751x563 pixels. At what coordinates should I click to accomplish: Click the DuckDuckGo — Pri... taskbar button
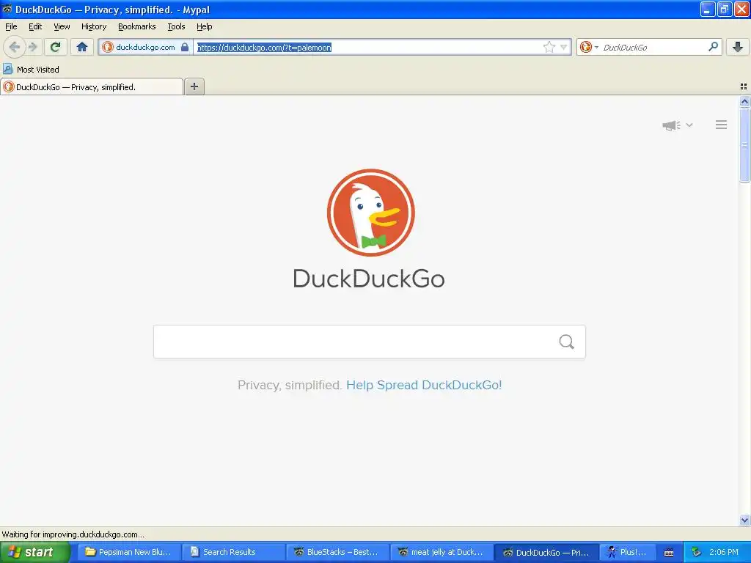click(546, 553)
